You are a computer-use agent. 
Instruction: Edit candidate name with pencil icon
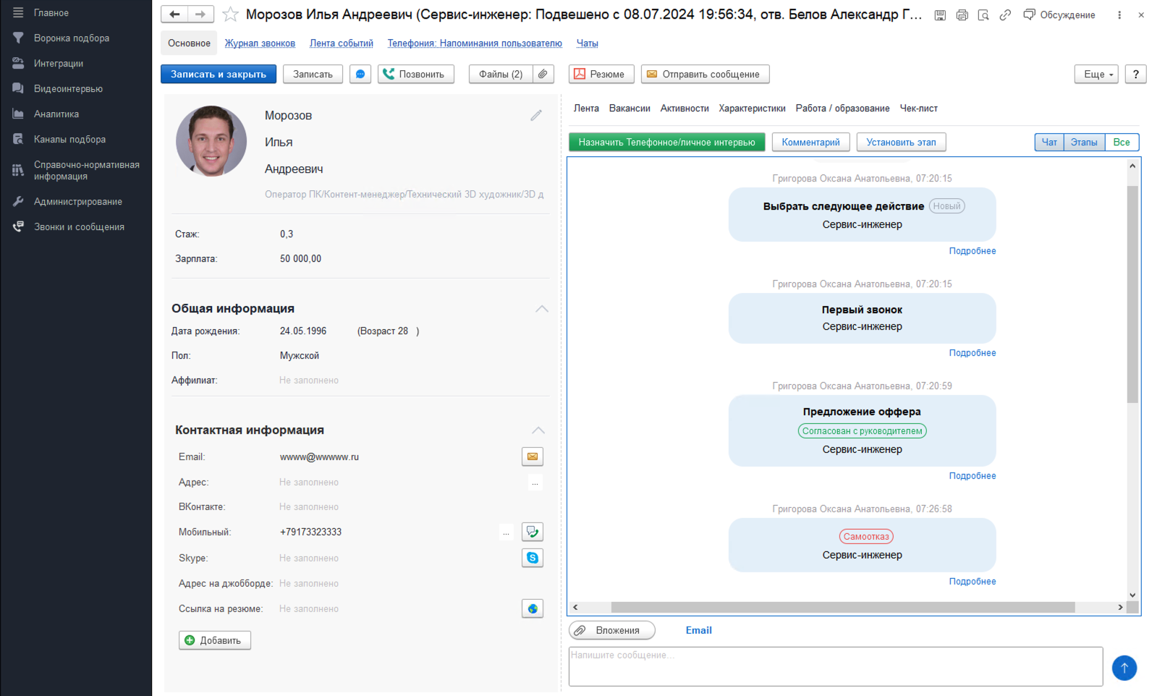coord(536,115)
